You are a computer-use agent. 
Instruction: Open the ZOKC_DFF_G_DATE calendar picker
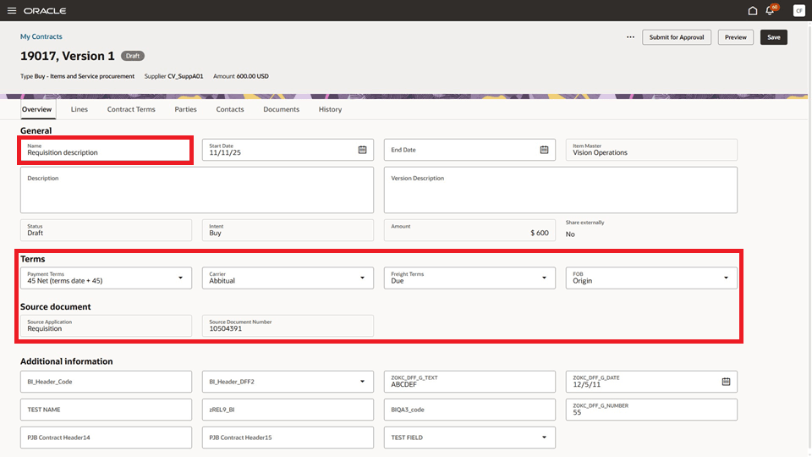click(726, 382)
